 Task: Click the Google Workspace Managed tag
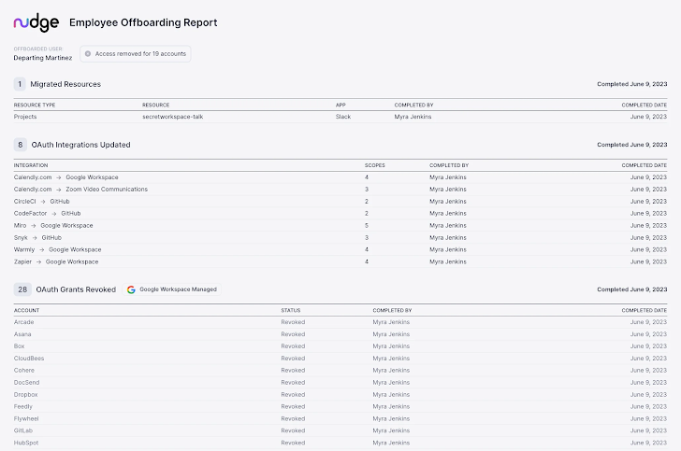[172, 289]
